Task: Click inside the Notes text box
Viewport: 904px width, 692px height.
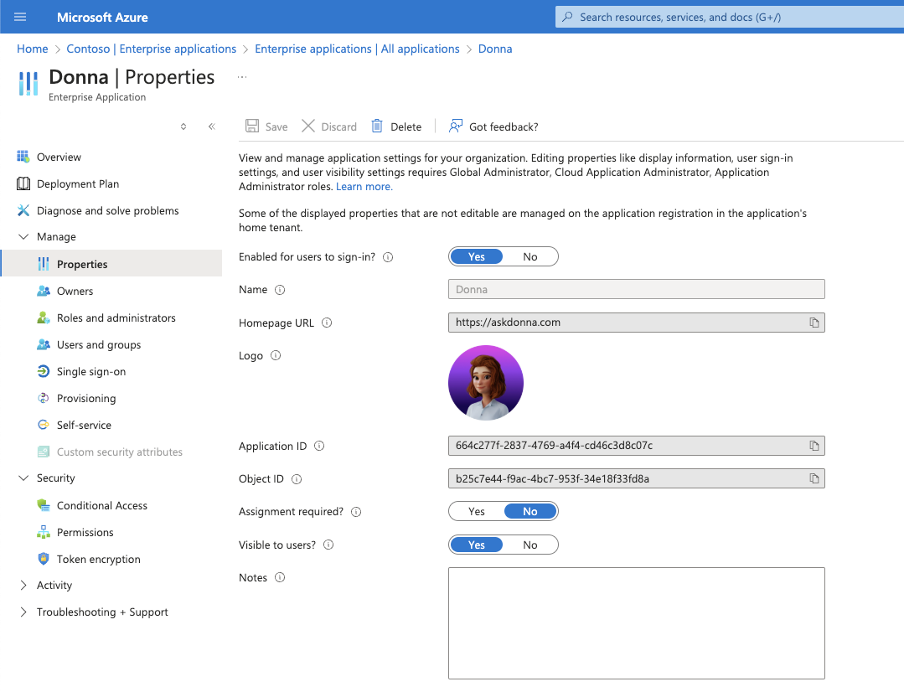Action: click(x=636, y=622)
